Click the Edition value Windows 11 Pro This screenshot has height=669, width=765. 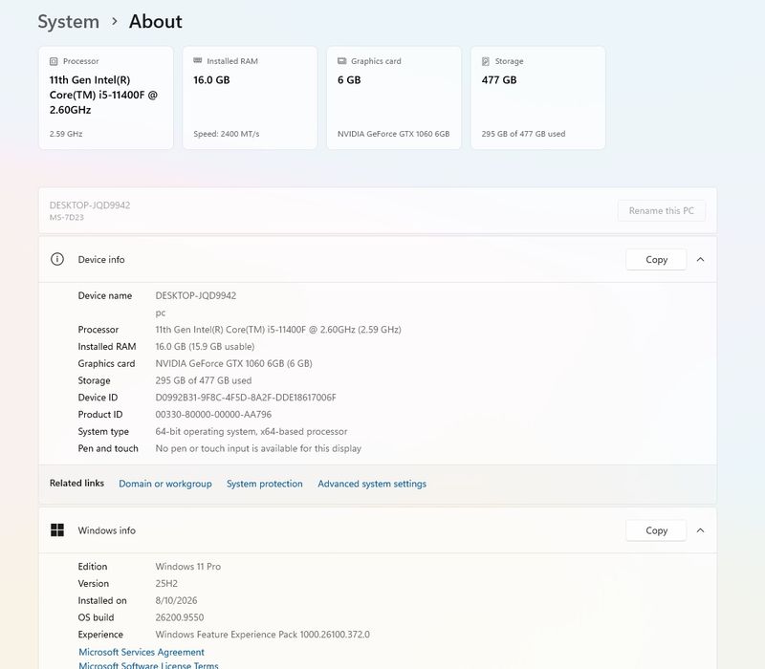point(187,567)
